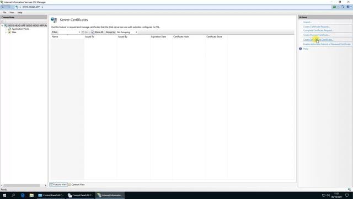The height and width of the screenshot is (199, 353).
Task: Select Application Pools in Connections tree
Action: [20, 29]
